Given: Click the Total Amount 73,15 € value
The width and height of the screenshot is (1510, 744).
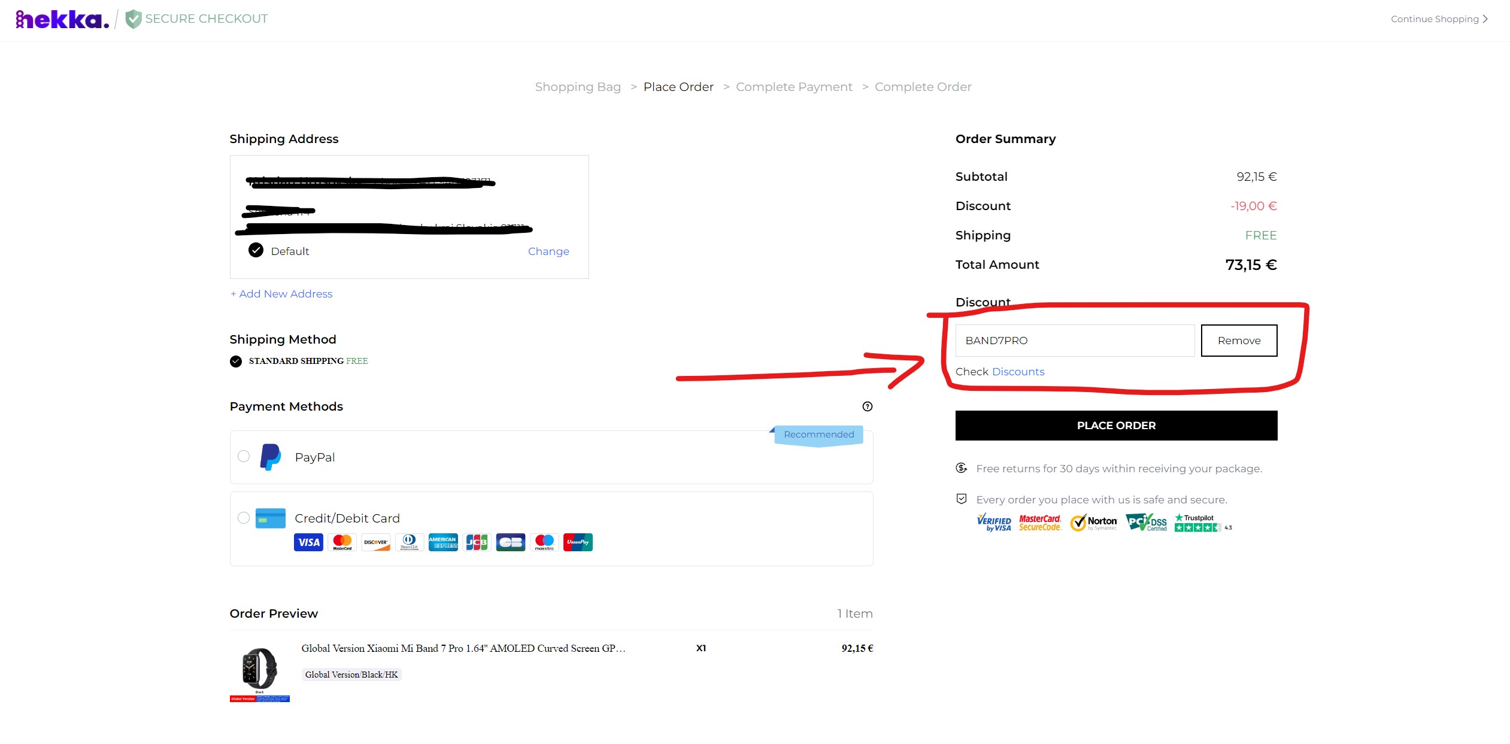Looking at the screenshot, I should coord(1251,265).
